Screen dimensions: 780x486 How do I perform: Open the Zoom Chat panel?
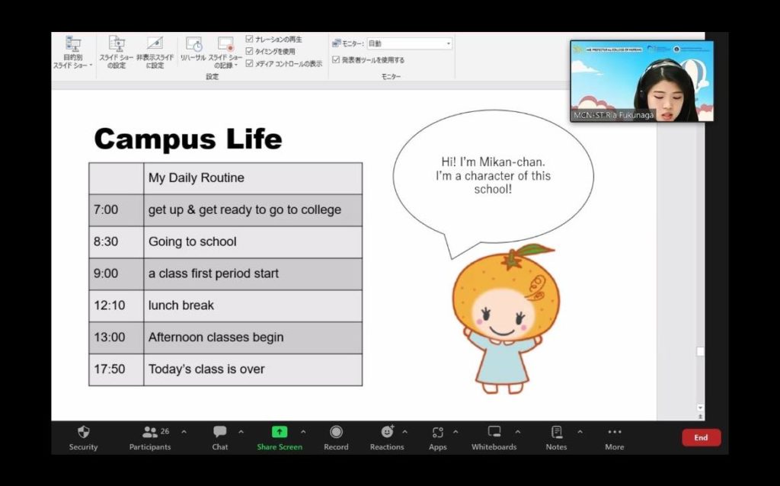point(220,437)
